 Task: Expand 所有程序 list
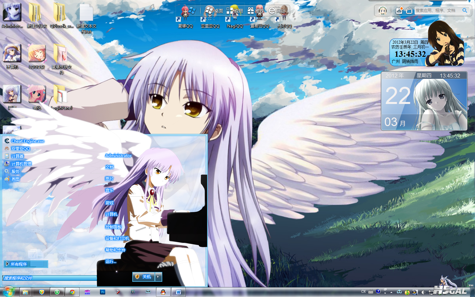[x=26, y=264]
